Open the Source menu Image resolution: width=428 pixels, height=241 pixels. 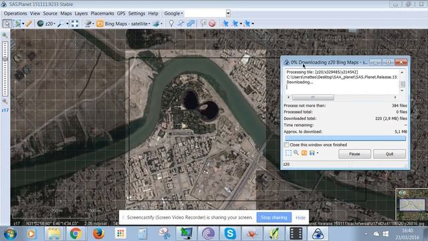[50, 13]
